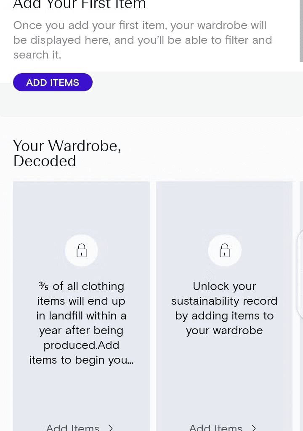Click the "Your Wardrobe, Decoded" heading
This screenshot has height=431, width=303.
(x=67, y=153)
